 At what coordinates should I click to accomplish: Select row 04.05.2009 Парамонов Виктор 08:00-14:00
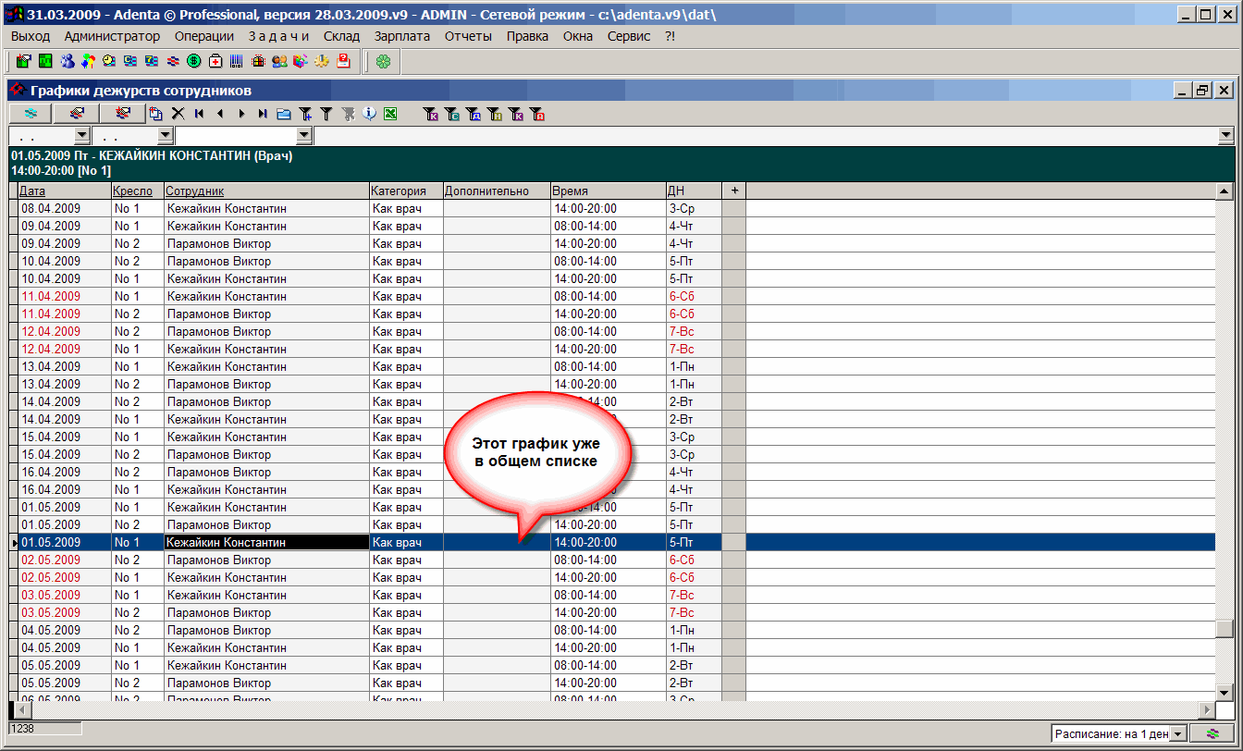click(218, 630)
